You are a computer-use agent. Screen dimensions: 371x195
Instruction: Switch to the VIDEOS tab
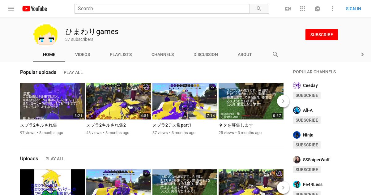pyautogui.click(x=83, y=54)
